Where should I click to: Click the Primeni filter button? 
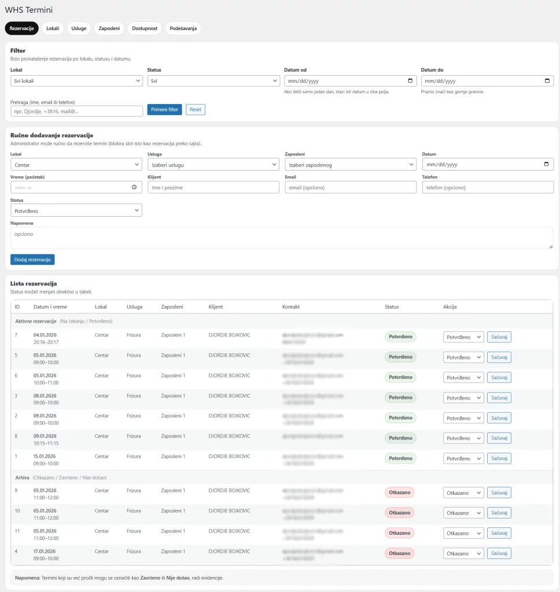[164, 109]
